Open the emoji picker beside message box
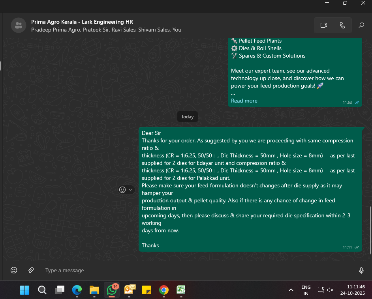The image size is (372, 299). tap(14, 270)
